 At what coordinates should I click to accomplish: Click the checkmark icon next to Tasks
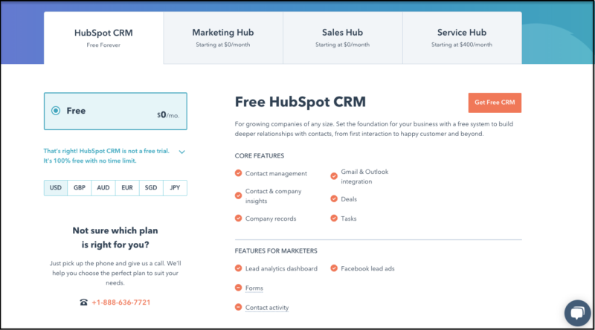tap(334, 219)
